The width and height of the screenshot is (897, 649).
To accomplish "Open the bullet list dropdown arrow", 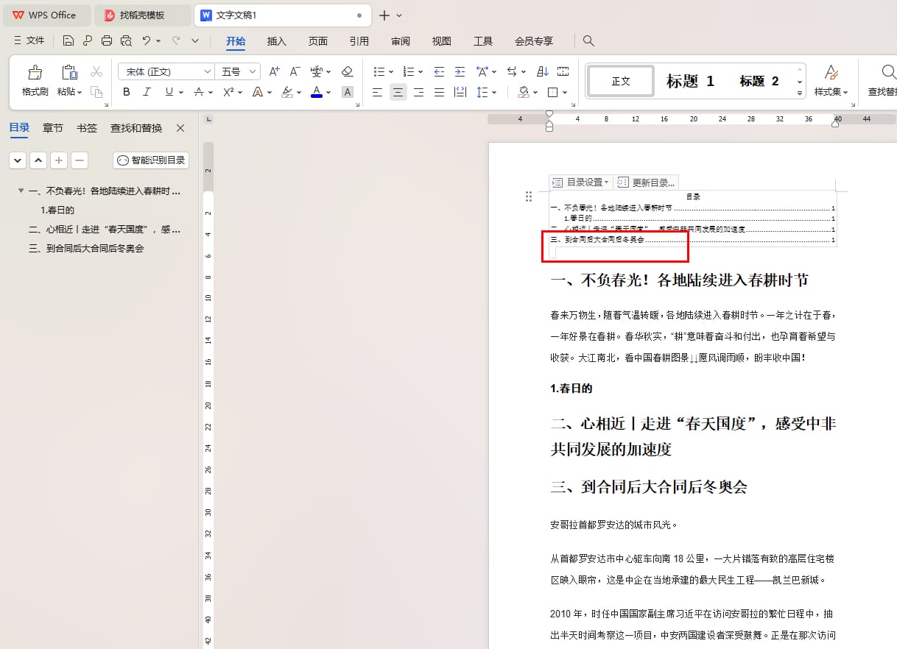I will [390, 71].
